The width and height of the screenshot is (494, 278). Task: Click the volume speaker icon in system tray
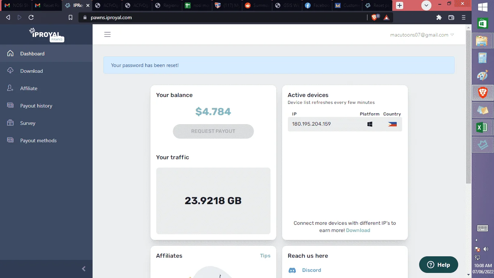(486, 249)
